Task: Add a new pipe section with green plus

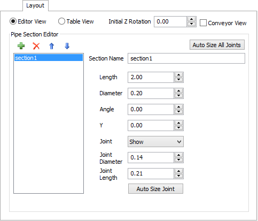Action: click(x=21, y=46)
